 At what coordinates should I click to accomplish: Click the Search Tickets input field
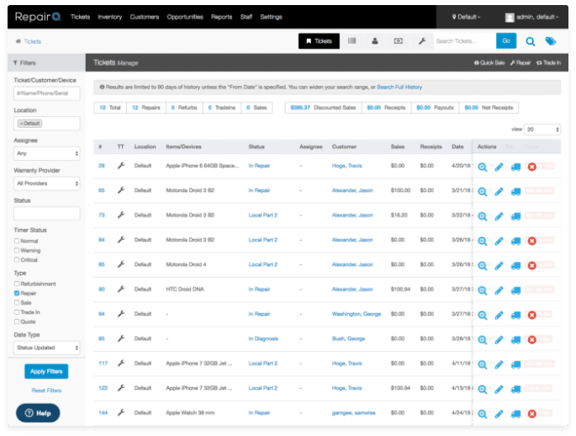tap(463, 40)
